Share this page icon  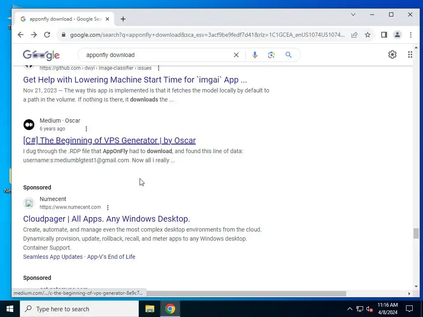tap(354, 35)
